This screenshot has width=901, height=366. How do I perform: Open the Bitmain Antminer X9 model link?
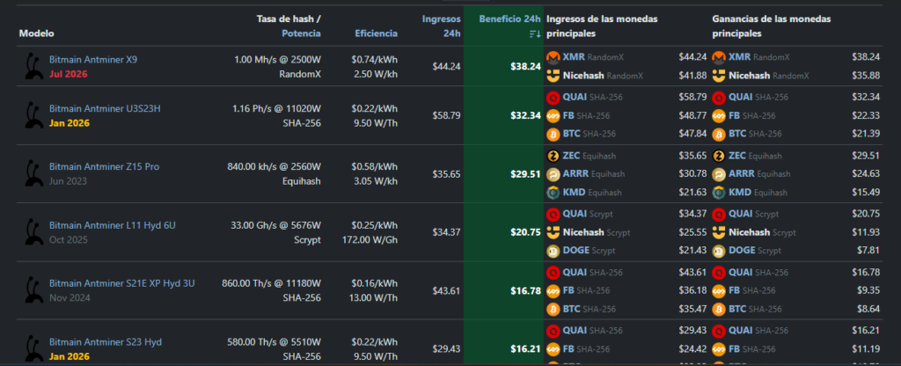[x=93, y=59]
